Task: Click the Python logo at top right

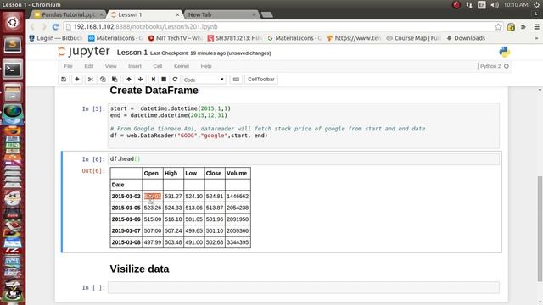Action: (505, 52)
